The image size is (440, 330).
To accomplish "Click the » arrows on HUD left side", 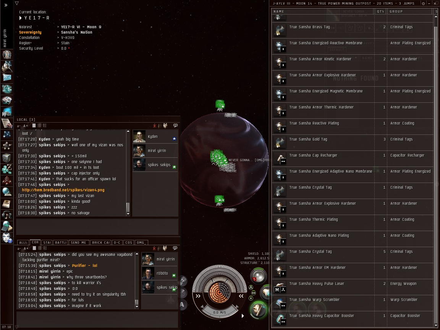I will click(x=198, y=296).
